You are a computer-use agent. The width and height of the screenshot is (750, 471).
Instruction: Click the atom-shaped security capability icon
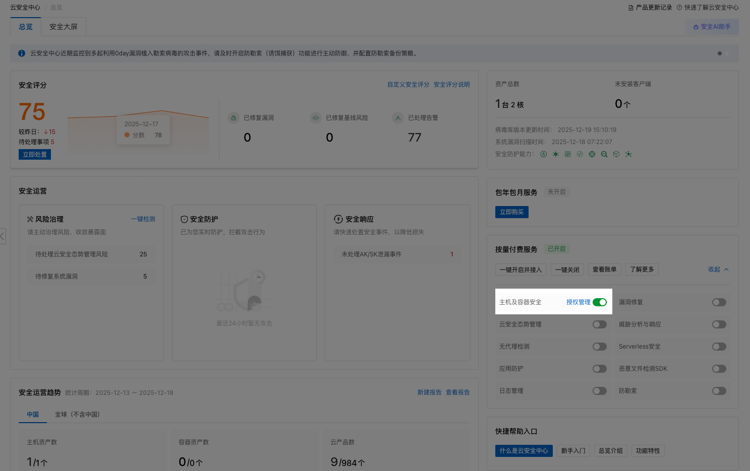(568, 154)
